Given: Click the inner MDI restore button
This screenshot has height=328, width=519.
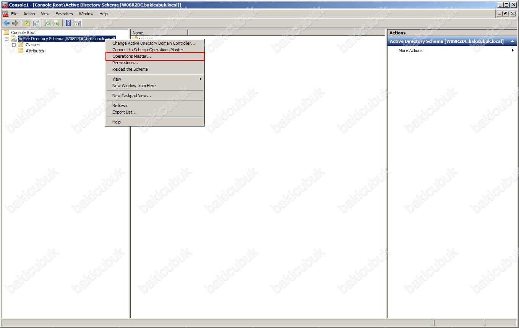Looking at the screenshot, I should (x=506, y=14).
